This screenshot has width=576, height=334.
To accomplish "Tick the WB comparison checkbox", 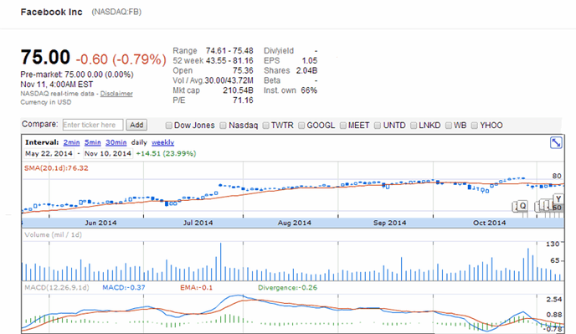I will click(x=448, y=126).
